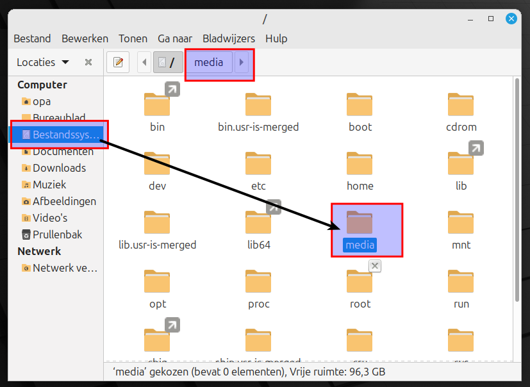Image resolution: width=530 pixels, height=387 pixels.
Task: Select the Computer section header
Action: click(x=42, y=85)
